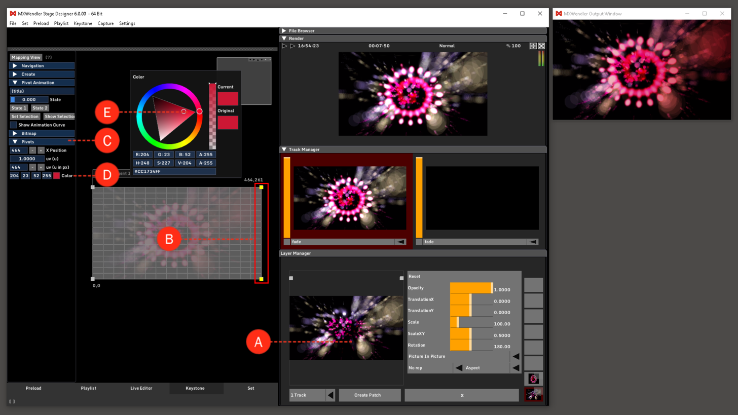The width and height of the screenshot is (738, 415).
Task: Toggle the small square left of the first track's fade
Action: click(287, 242)
